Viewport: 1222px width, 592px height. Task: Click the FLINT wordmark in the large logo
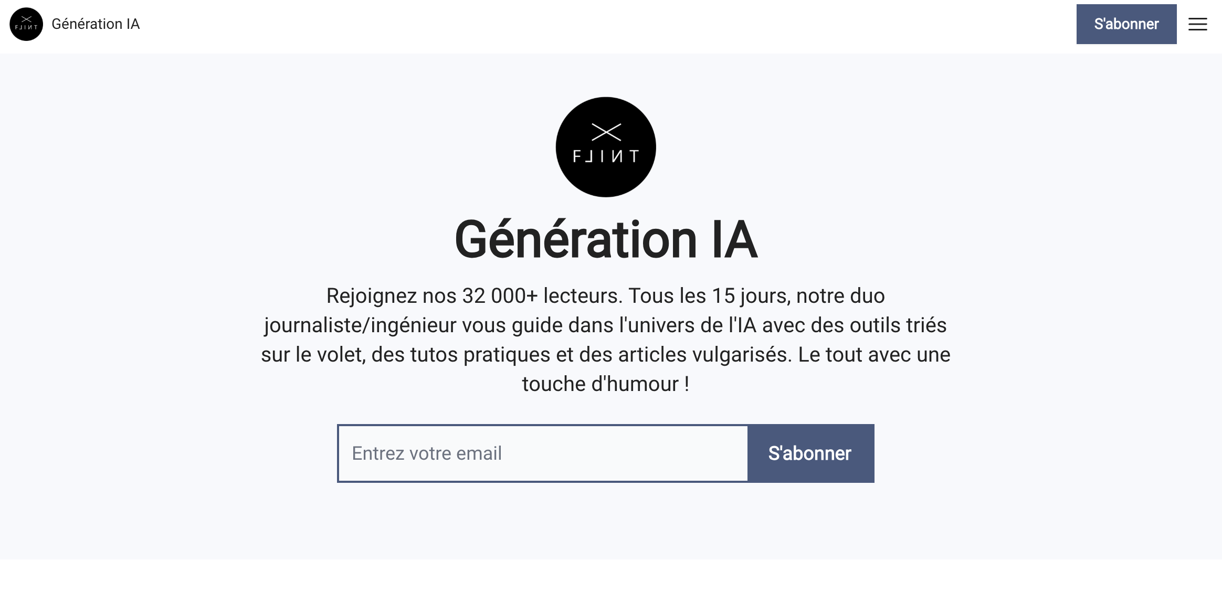(606, 156)
